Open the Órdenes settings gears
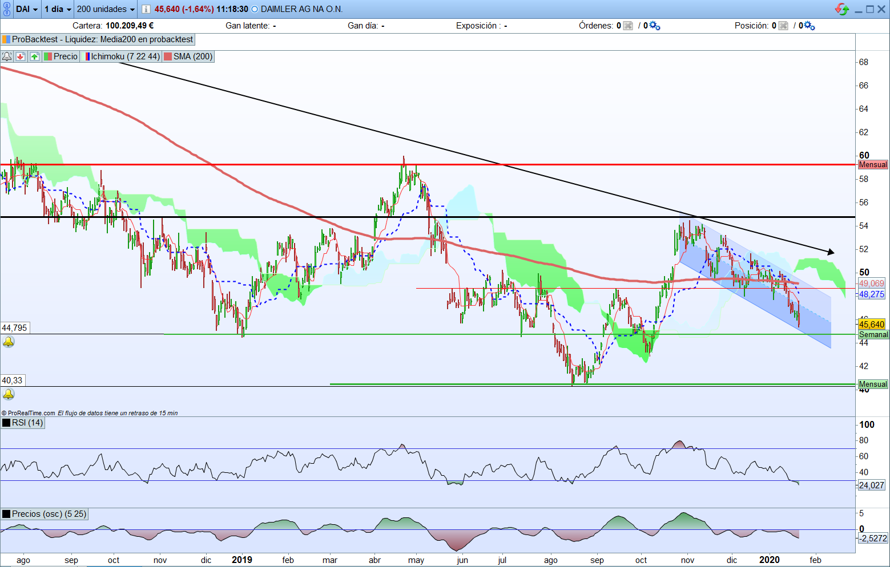Screen dimensions: 890x567 pos(654,26)
